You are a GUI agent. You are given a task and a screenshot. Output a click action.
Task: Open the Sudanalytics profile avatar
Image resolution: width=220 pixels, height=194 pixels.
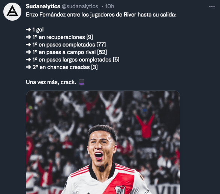[12, 12]
